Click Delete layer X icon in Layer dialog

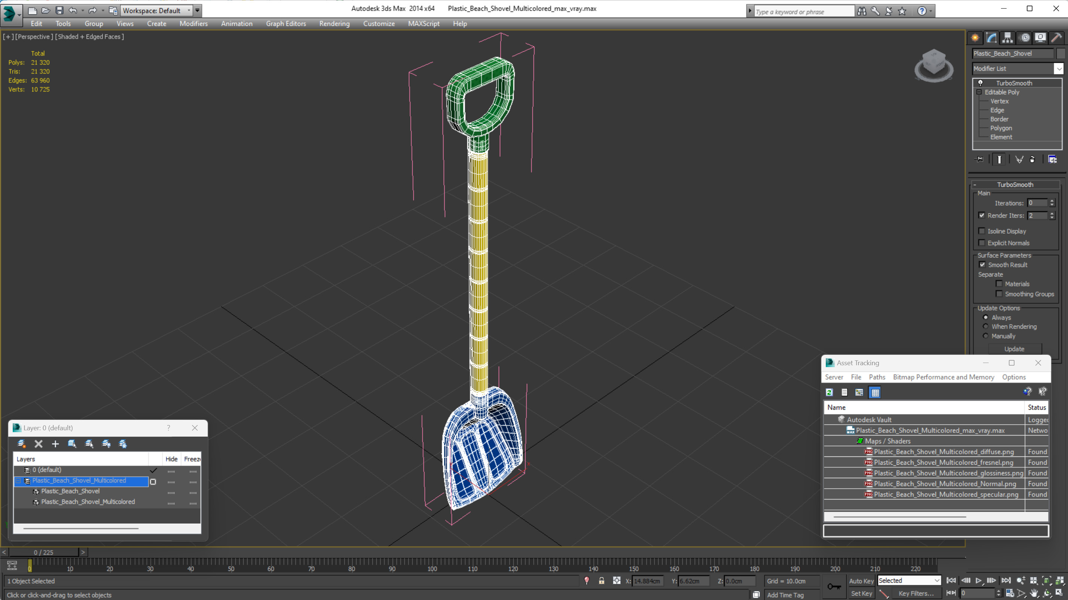tap(39, 444)
